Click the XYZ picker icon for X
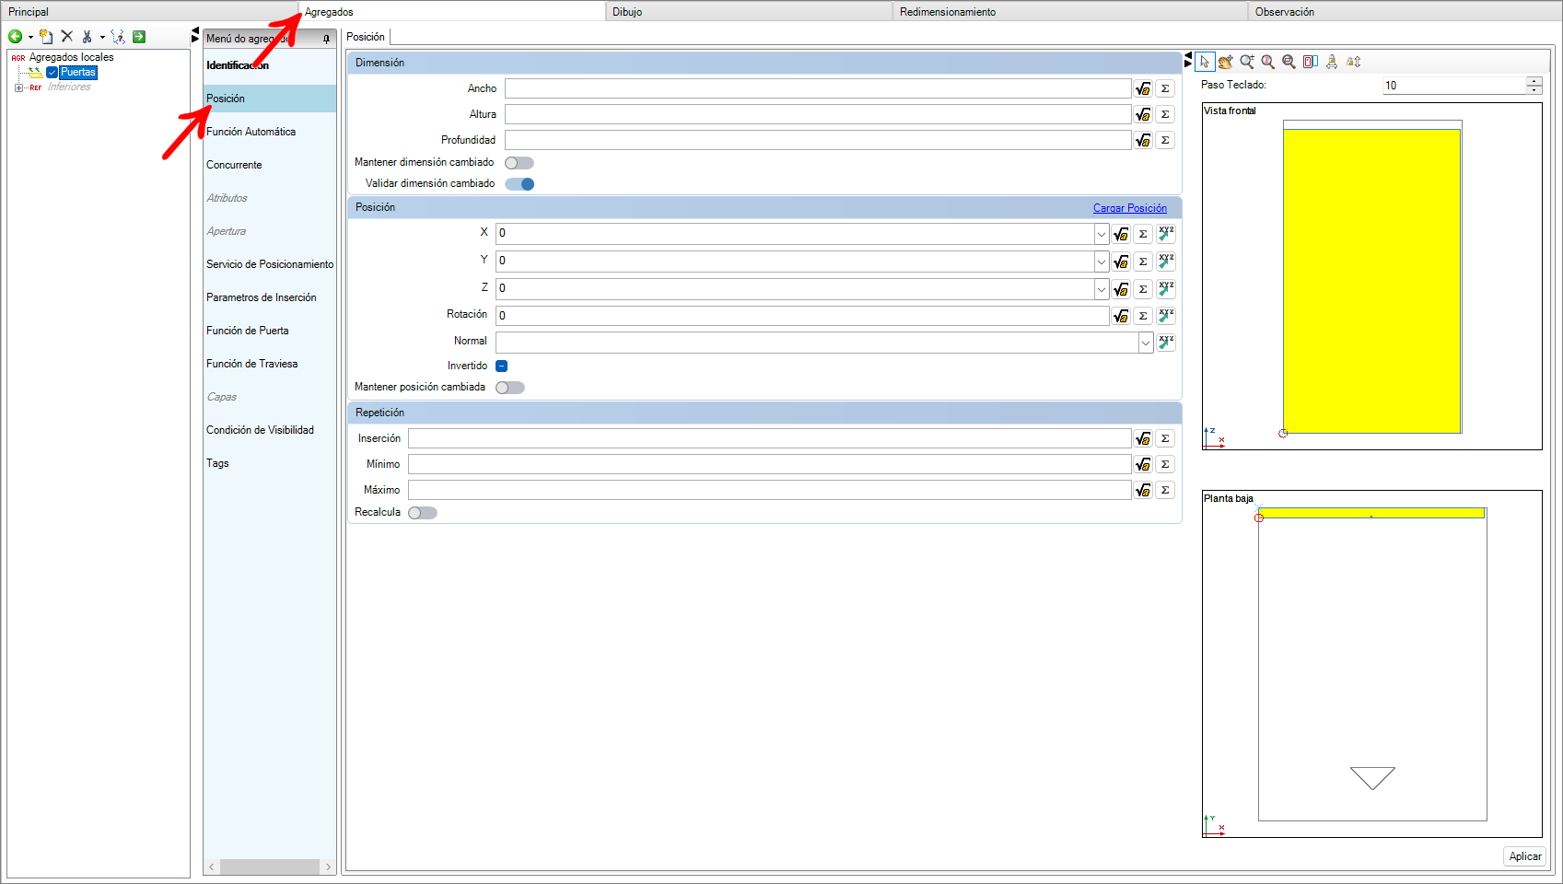This screenshot has width=1563, height=884. [1166, 234]
